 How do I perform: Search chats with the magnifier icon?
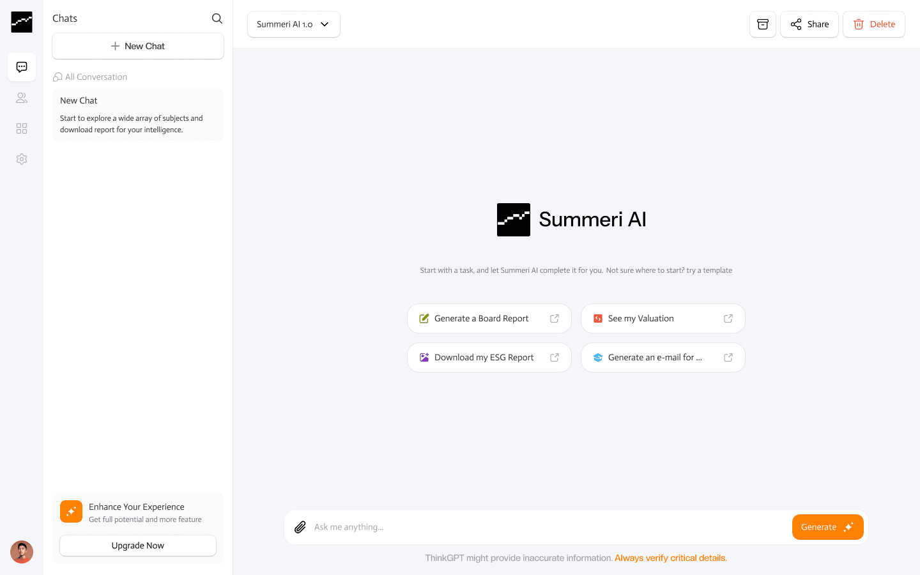coord(217,19)
